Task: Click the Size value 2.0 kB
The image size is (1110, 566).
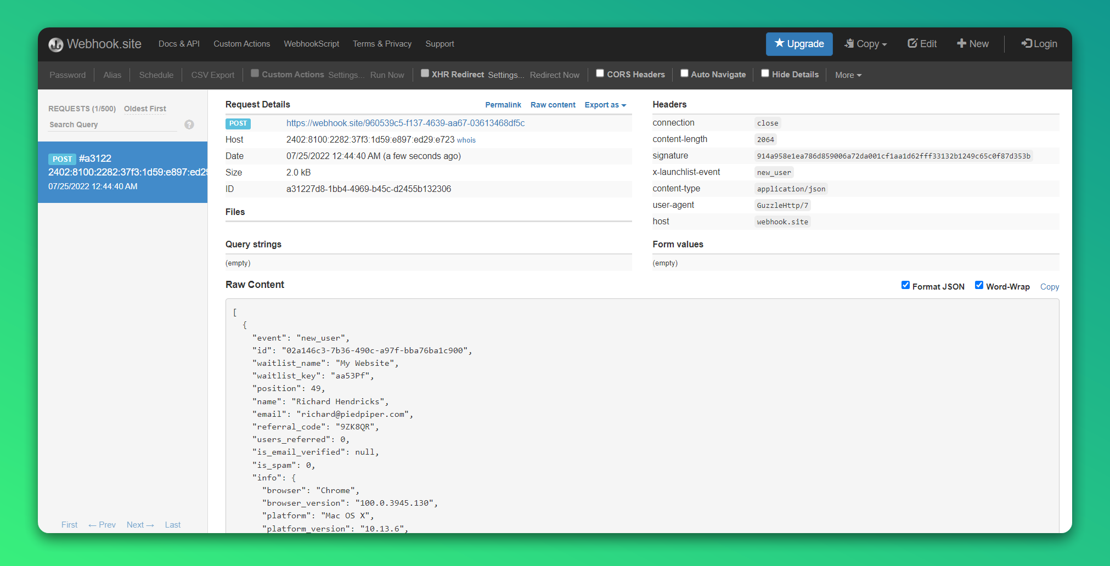Action: coord(298,172)
